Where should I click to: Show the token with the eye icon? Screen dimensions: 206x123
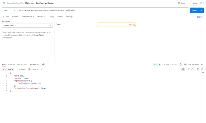click(x=130, y=25)
